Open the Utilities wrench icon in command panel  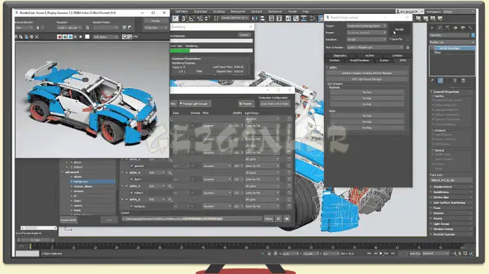point(471,28)
